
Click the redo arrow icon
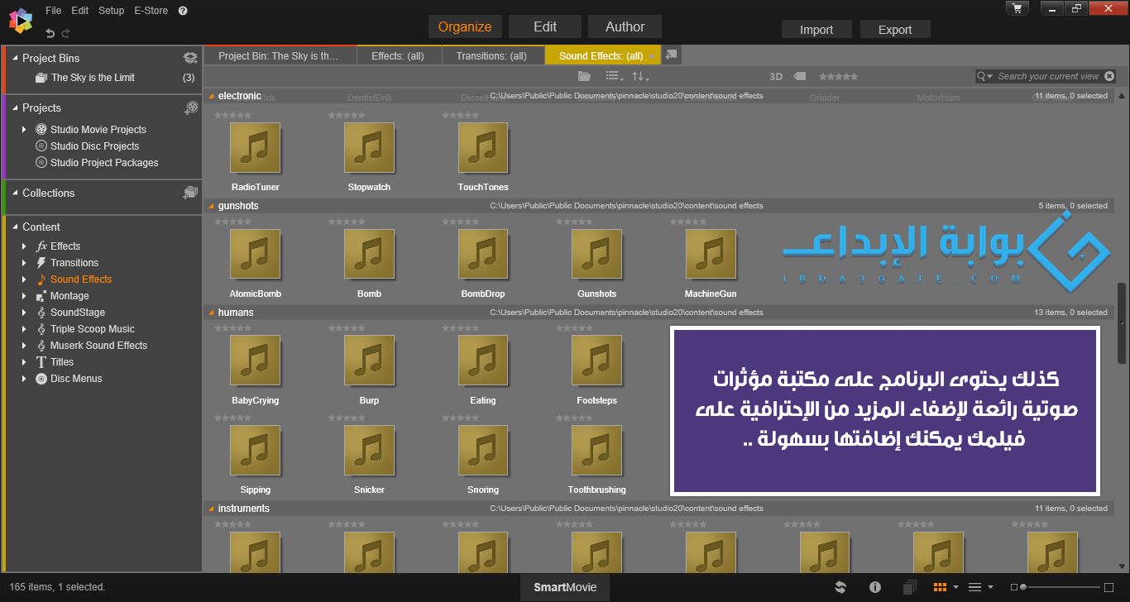[x=66, y=33]
